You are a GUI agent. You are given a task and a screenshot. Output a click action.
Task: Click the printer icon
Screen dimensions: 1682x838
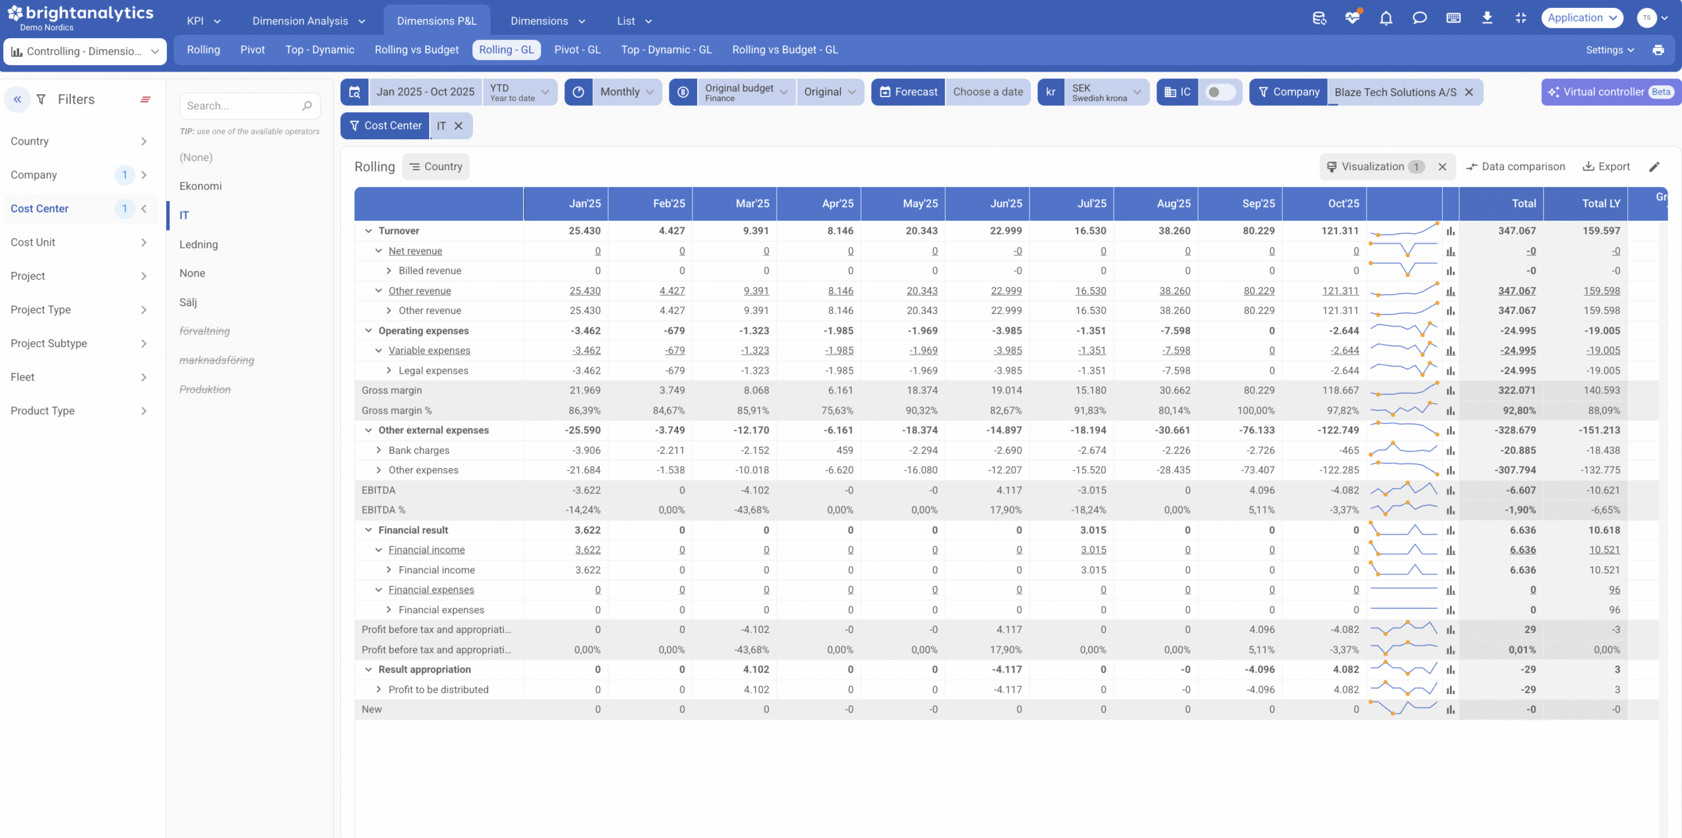click(x=1658, y=50)
